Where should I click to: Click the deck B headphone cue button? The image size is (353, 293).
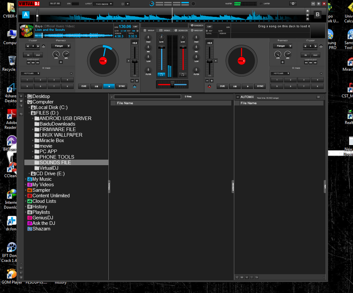coord(183,75)
